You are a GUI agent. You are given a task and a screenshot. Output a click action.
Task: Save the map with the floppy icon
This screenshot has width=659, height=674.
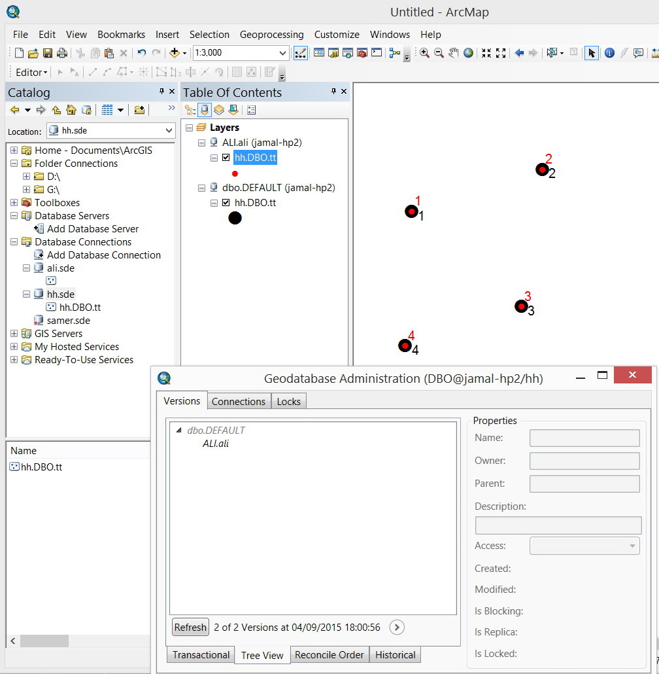tap(48, 53)
